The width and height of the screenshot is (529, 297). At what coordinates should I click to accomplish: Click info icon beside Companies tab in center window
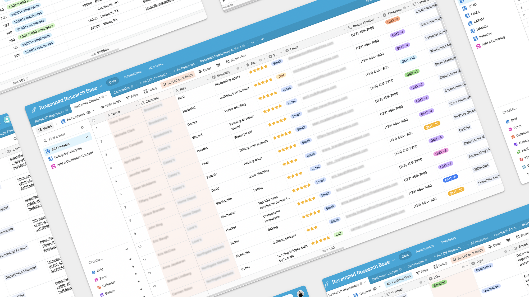click(132, 86)
